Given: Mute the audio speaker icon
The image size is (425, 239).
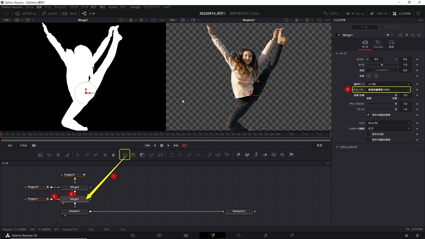Looking at the screenshot, I should [x=34, y=146].
